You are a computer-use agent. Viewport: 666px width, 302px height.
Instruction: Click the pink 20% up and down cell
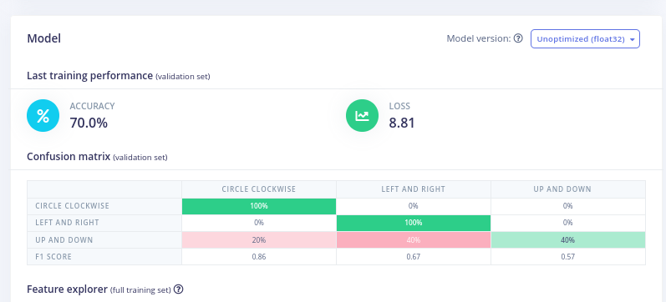tap(259, 240)
